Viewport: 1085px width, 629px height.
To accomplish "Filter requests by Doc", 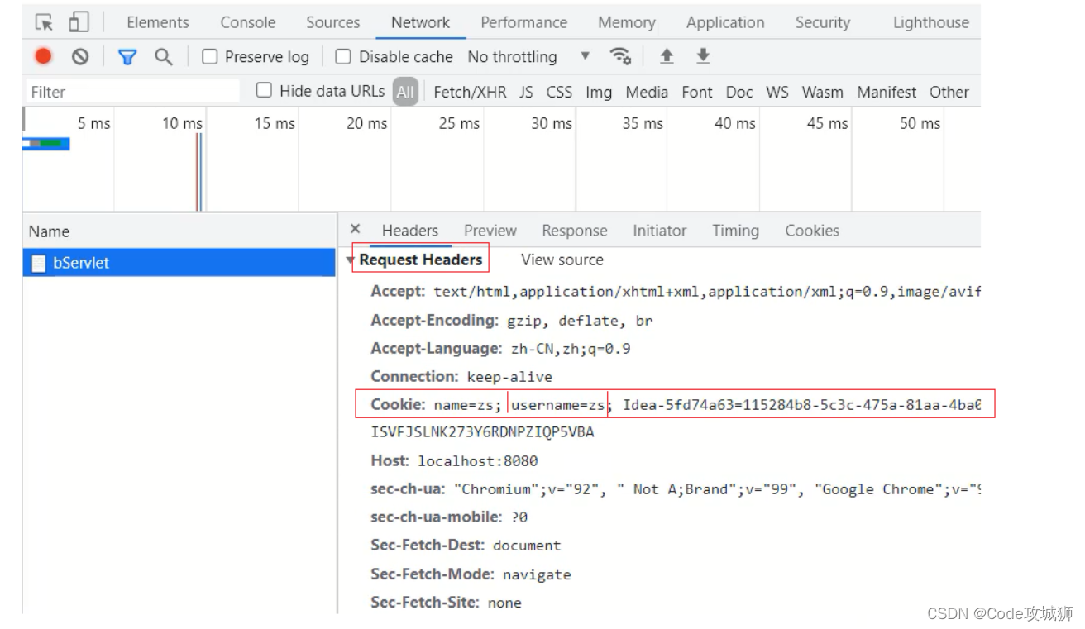I will [739, 92].
